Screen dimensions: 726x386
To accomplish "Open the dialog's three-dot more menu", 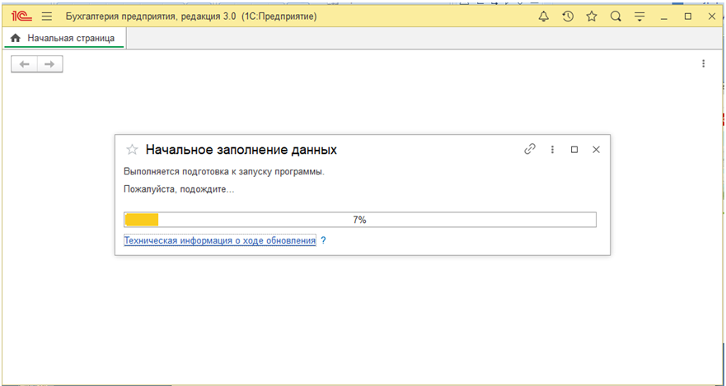I will (553, 150).
